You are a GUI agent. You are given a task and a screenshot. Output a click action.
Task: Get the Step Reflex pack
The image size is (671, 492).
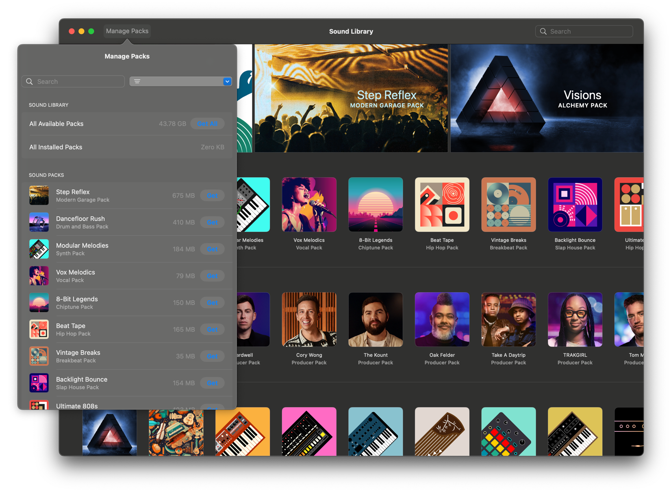point(212,195)
